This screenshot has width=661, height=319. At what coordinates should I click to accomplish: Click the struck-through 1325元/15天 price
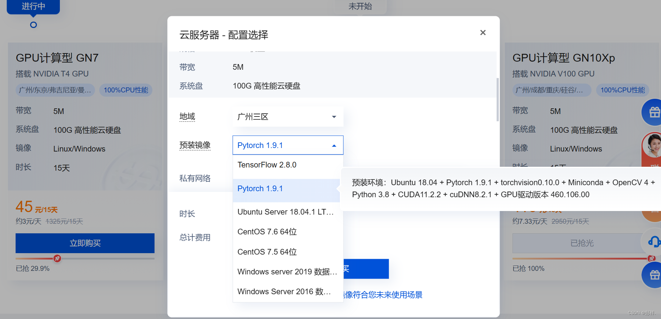point(64,222)
